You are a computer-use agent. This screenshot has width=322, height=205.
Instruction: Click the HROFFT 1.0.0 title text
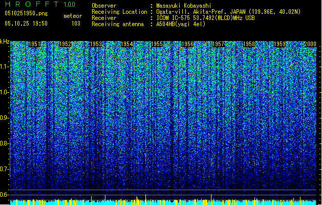click(x=40, y=4)
